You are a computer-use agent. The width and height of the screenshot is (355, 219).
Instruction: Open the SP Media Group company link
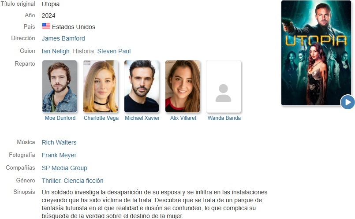64,168
